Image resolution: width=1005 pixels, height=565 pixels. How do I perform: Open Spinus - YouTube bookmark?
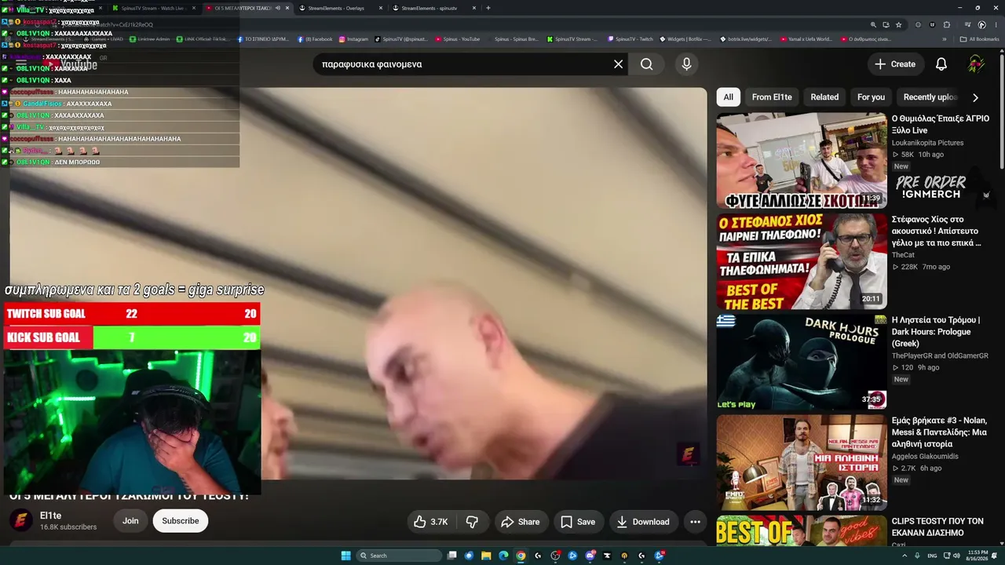coord(458,39)
